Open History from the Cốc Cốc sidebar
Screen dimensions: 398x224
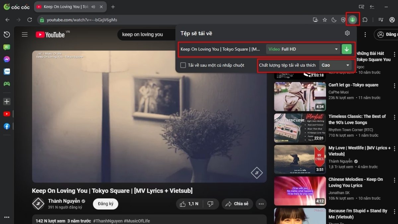point(7,35)
